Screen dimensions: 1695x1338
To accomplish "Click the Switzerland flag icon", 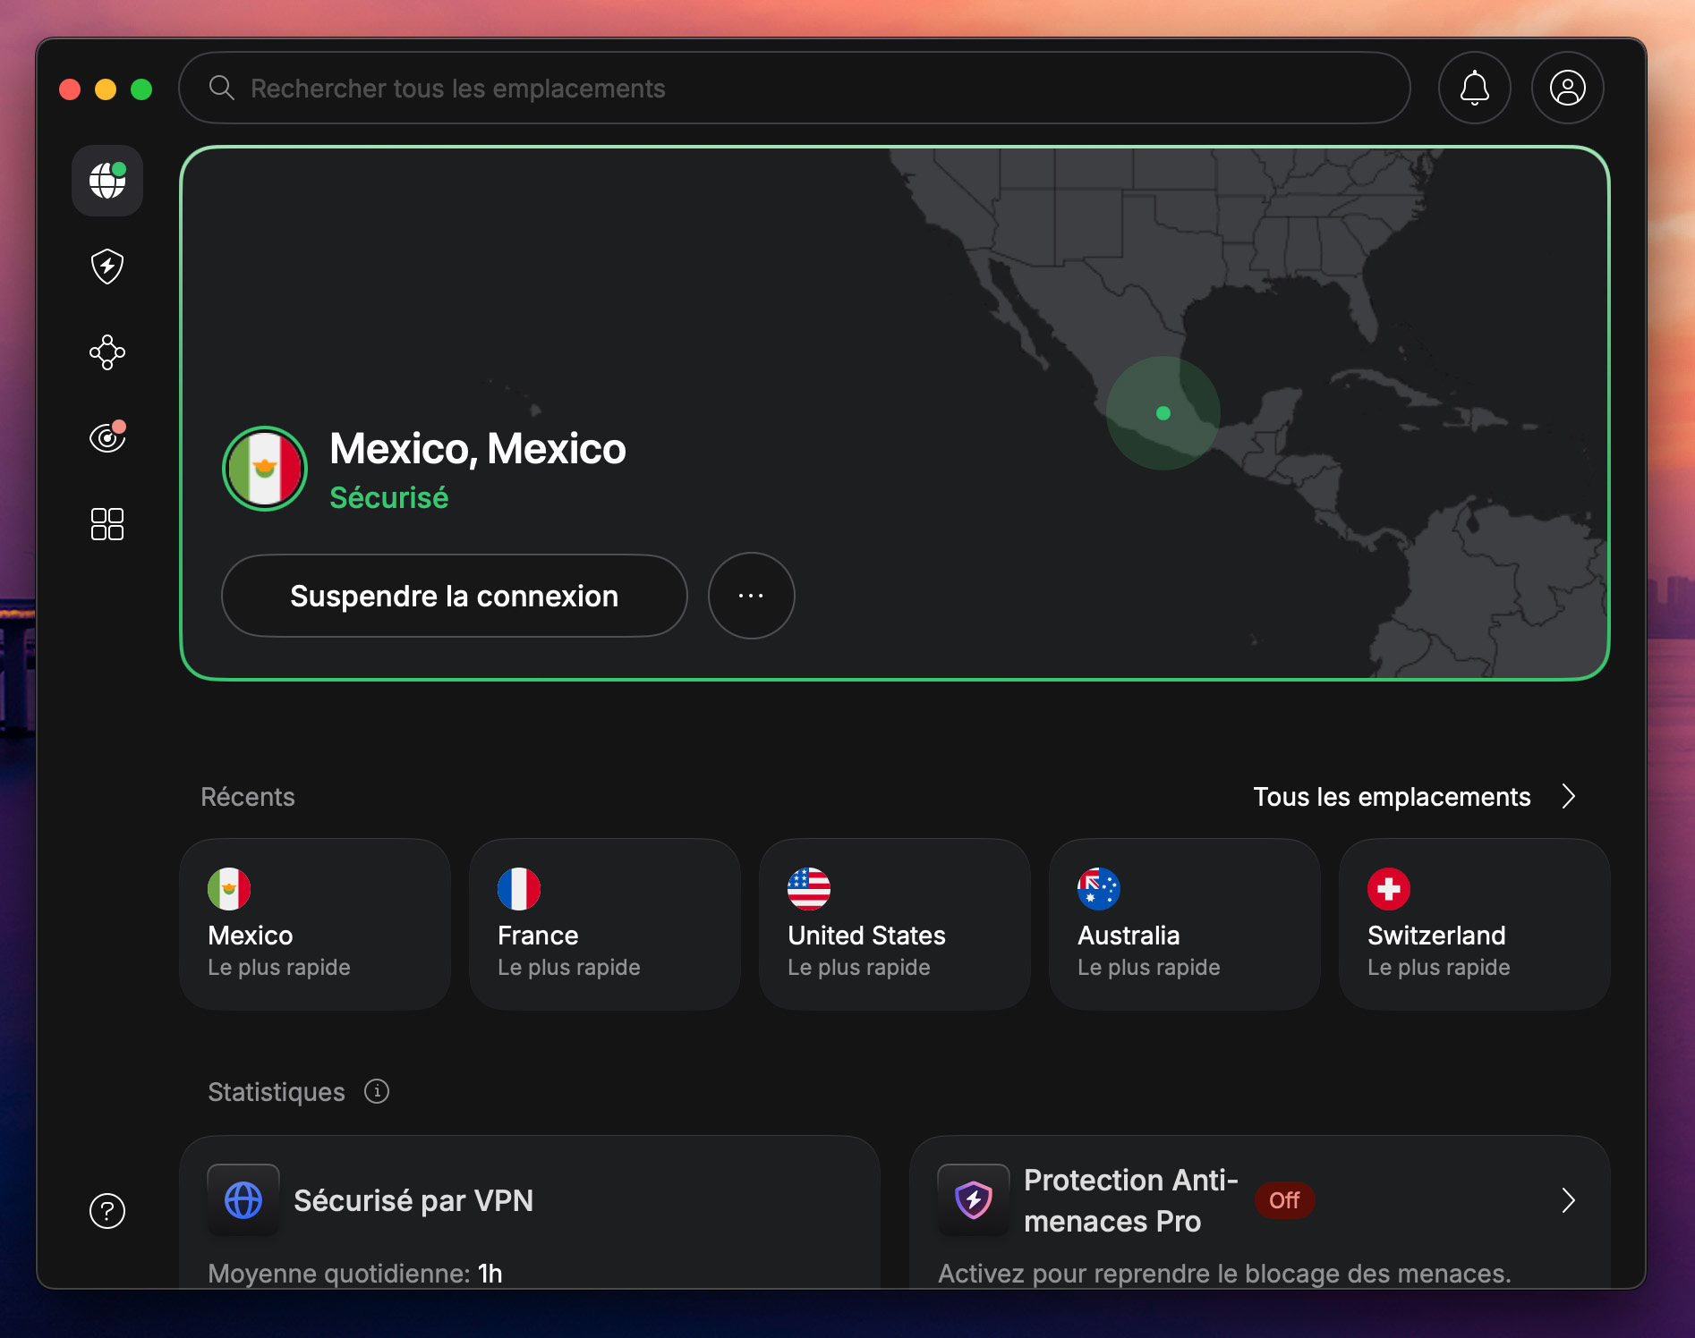I will 1389,889.
